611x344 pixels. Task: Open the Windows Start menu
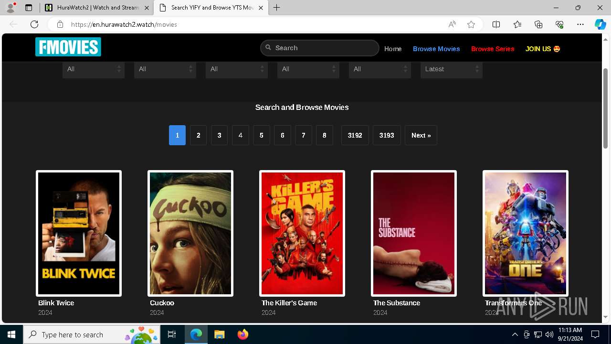tap(11, 334)
